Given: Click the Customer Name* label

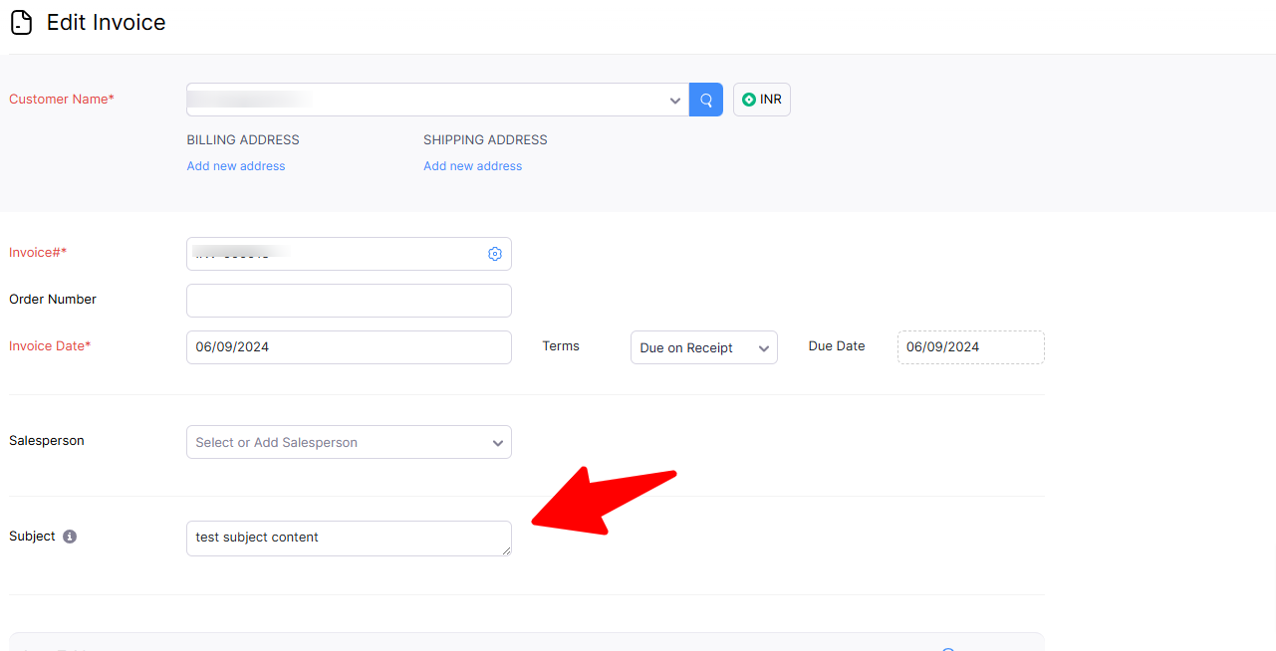Looking at the screenshot, I should [x=62, y=100].
